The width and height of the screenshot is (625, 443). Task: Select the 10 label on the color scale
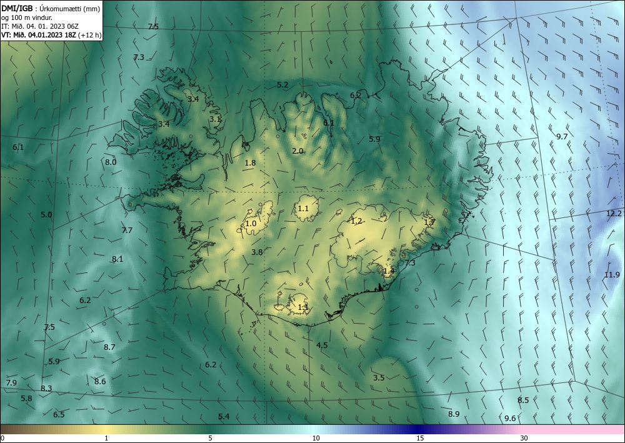tap(316, 438)
